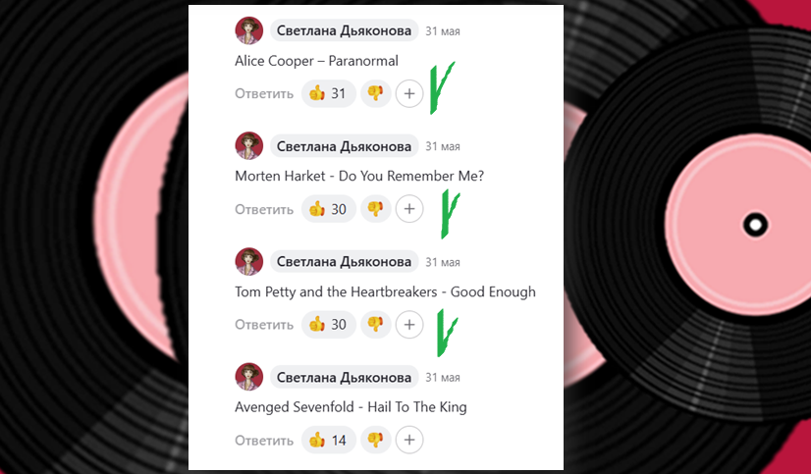Open the 31 мая date on the Tom Petty comment

(443, 262)
